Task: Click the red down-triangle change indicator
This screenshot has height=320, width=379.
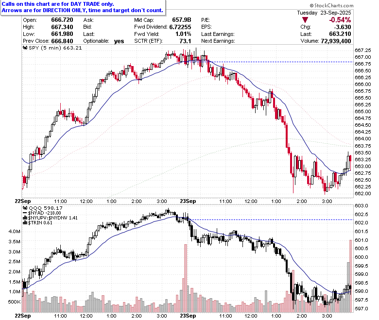Action: click(305, 20)
